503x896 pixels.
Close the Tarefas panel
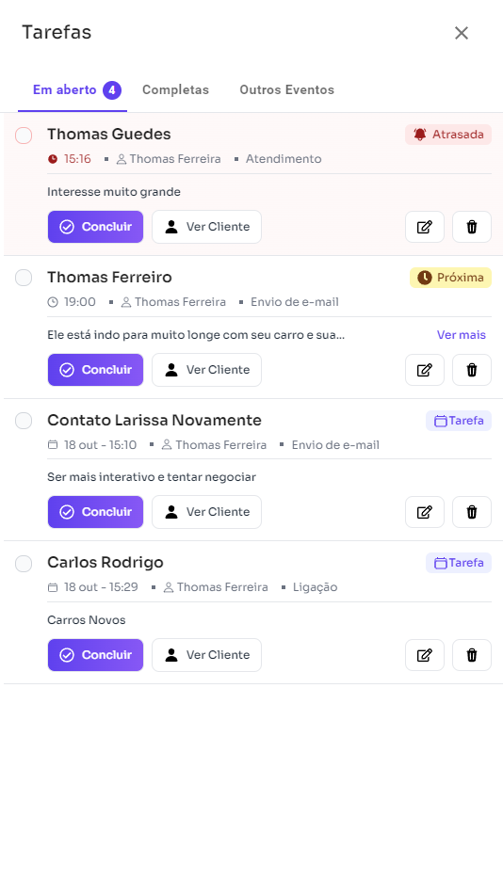pyautogui.click(x=462, y=33)
